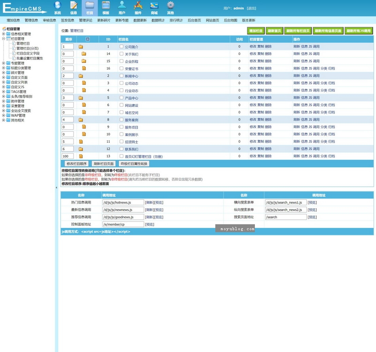The height and width of the screenshot is (352, 376).
Task: Collapse the 栏目管理 tree node
Action: click(x=4, y=39)
